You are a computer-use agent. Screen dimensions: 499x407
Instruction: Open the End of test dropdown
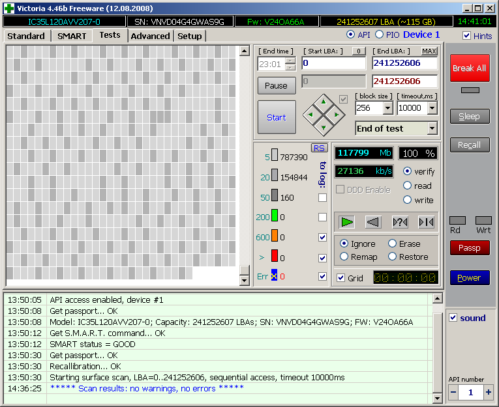pyautogui.click(x=432, y=128)
